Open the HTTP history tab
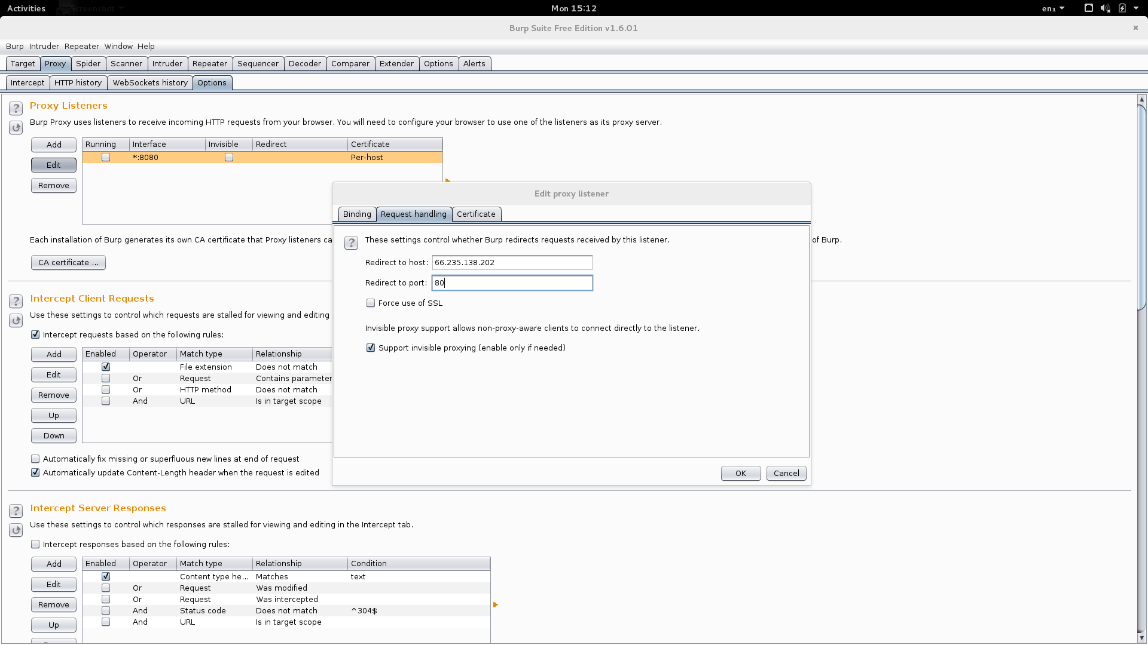The image size is (1148, 645). 78,83
